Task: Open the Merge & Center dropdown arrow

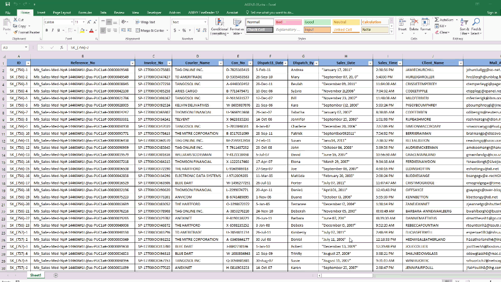Action: coord(167,30)
